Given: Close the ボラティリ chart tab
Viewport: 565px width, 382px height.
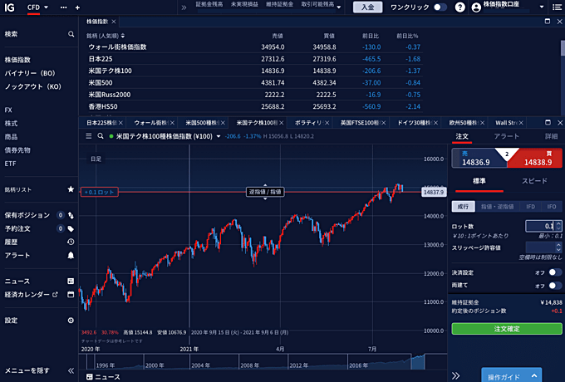Looking at the screenshot, I should (x=327, y=123).
